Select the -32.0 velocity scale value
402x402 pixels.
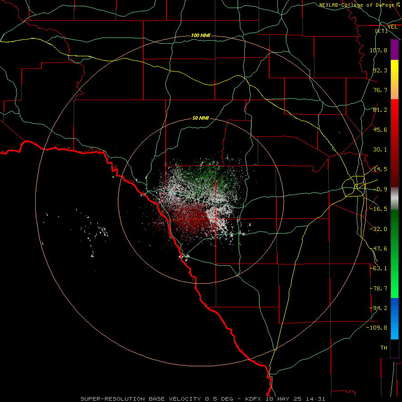[x=378, y=229]
